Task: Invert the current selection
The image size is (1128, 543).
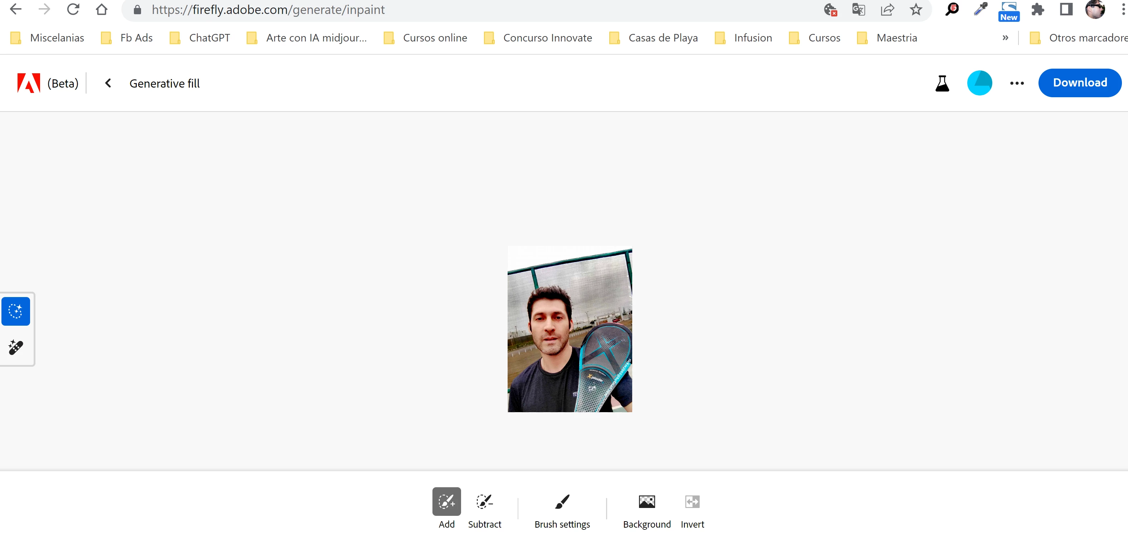Action: [692, 502]
